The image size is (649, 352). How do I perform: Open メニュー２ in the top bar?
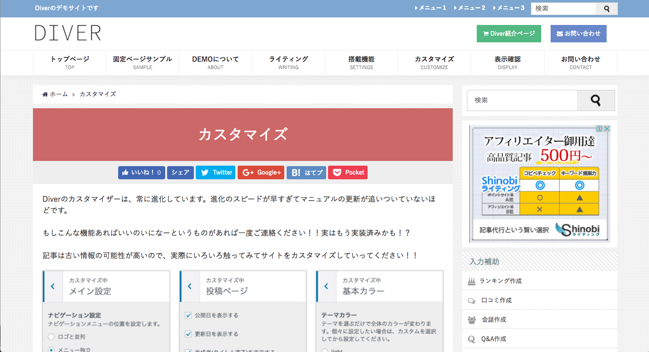[469, 8]
